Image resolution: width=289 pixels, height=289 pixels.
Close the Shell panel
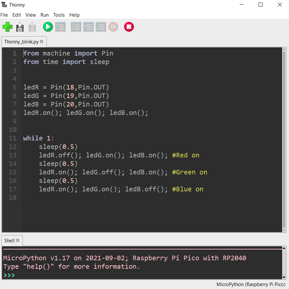tap(18, 240)
